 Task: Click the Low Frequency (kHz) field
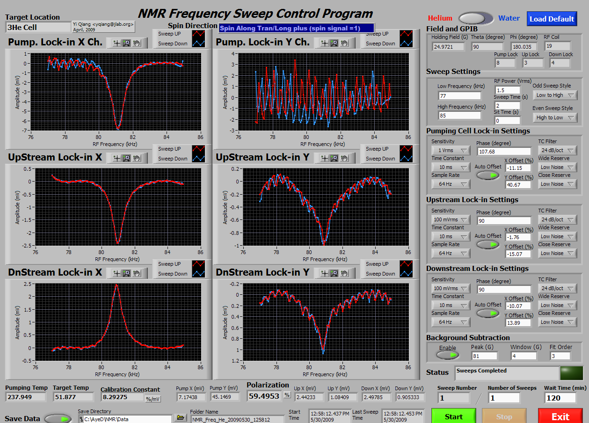point(459,96)
